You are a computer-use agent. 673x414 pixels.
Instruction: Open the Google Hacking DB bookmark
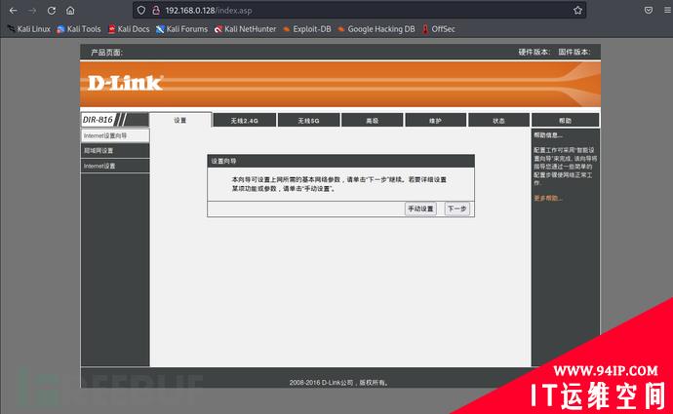click(376, 29)
